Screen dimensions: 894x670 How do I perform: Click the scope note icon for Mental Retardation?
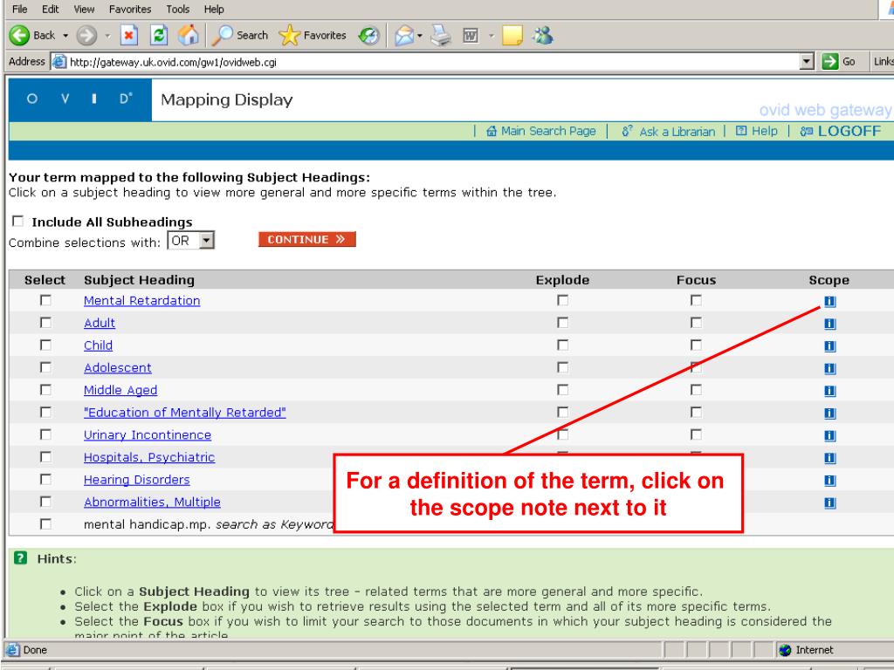pos(829,301)
